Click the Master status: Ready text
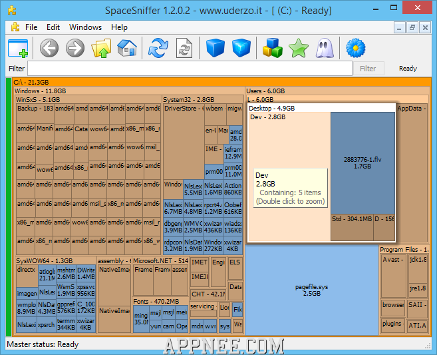Image resolution: width=437 pixels, height=355 pixels. tap(43, 344)
